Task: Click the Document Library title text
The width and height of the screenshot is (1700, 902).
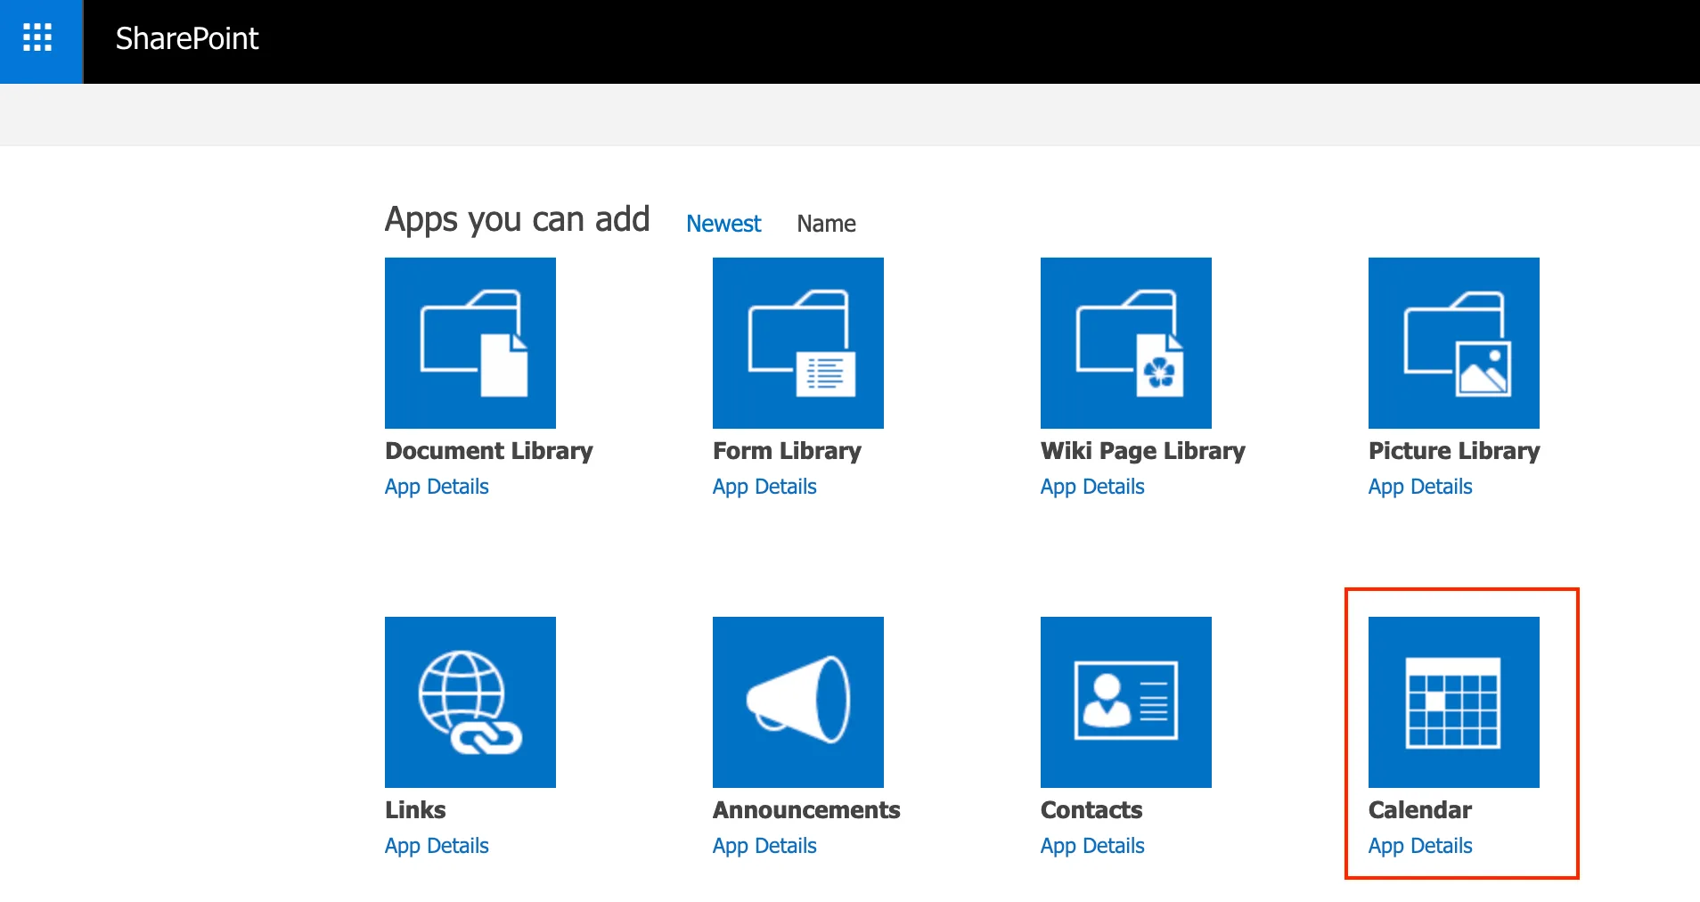Action: click(x=489, y=451)
